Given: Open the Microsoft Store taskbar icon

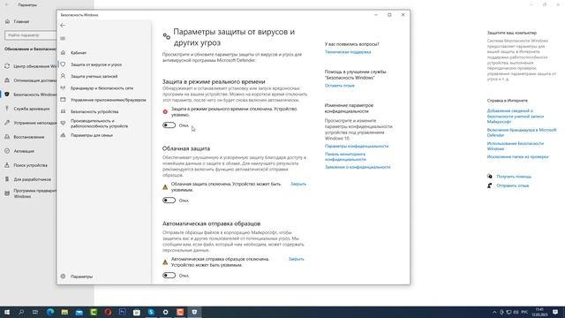Looking at the screenshot, I should tap(137, 312).
